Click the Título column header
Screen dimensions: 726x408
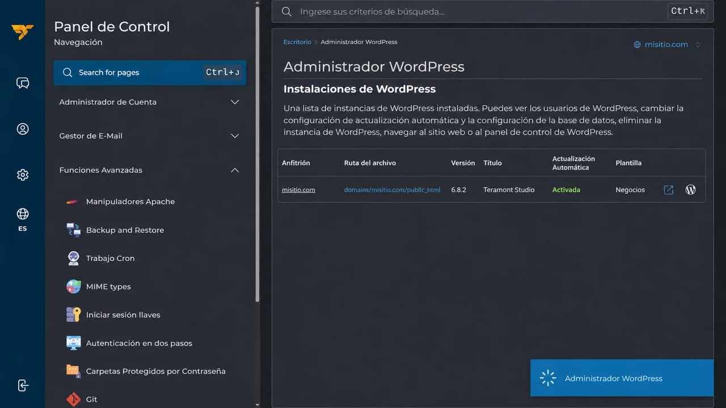[492, 163]
